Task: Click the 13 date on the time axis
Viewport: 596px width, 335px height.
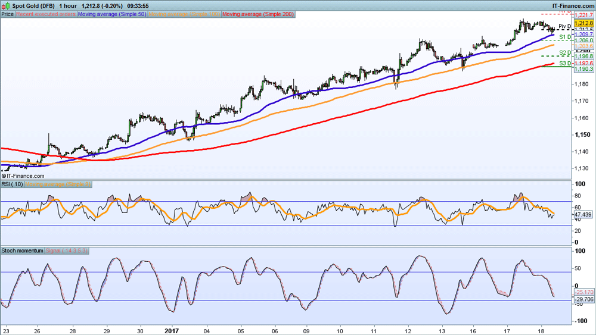Action: (442, 331)
